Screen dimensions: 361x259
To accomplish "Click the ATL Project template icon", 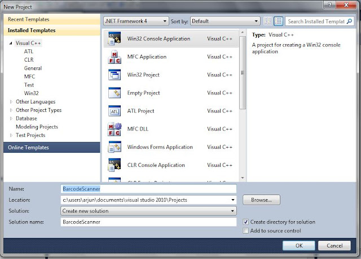I will coord(115,111).
